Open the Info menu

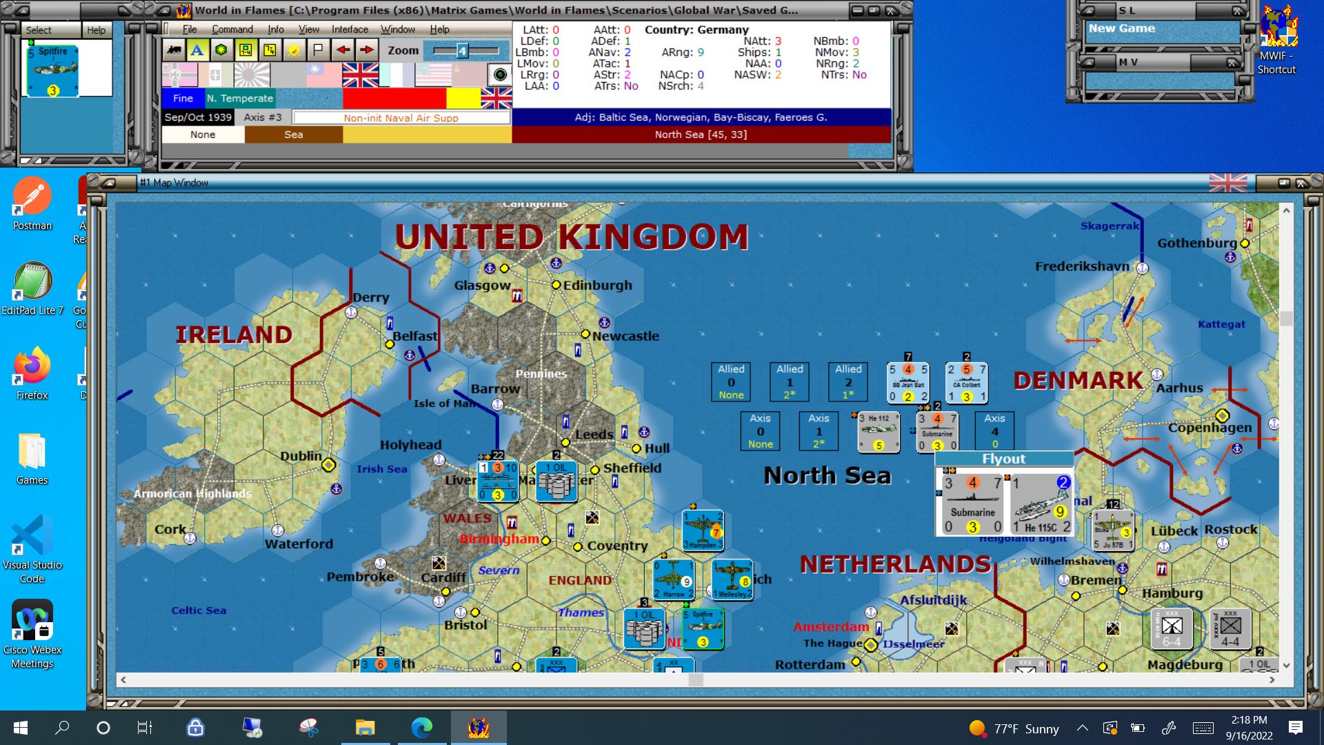[x=276, y=29]
